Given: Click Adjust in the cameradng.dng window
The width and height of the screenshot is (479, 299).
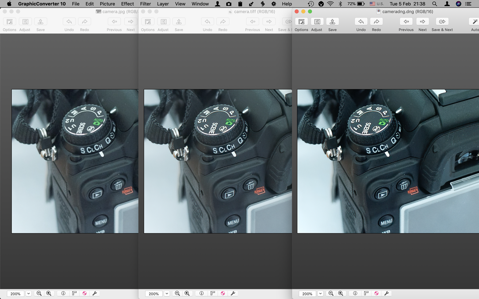Looking at the screenshot, I should 317,22.
